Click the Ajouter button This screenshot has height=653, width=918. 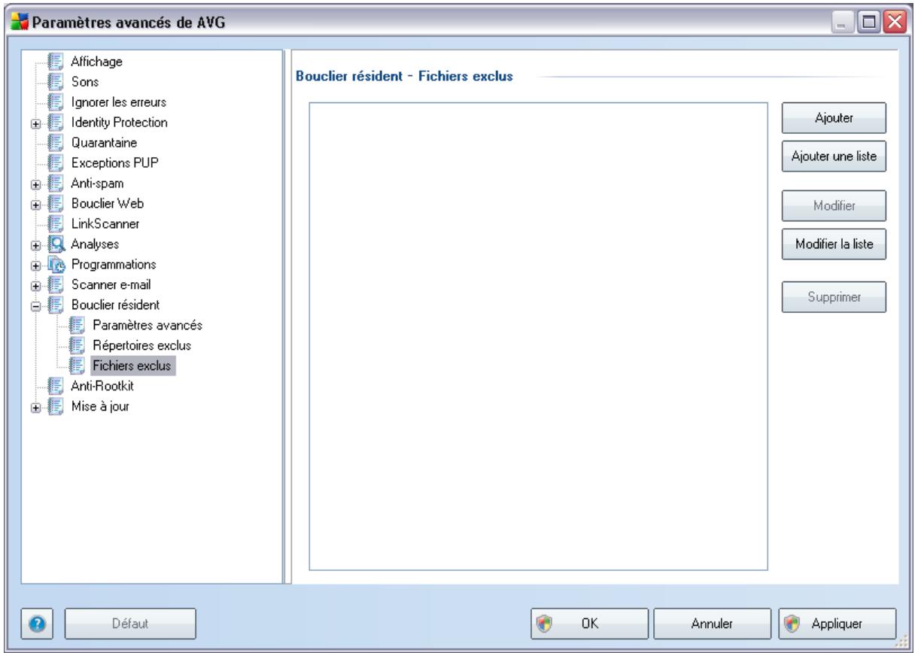[x=834, y=119]
